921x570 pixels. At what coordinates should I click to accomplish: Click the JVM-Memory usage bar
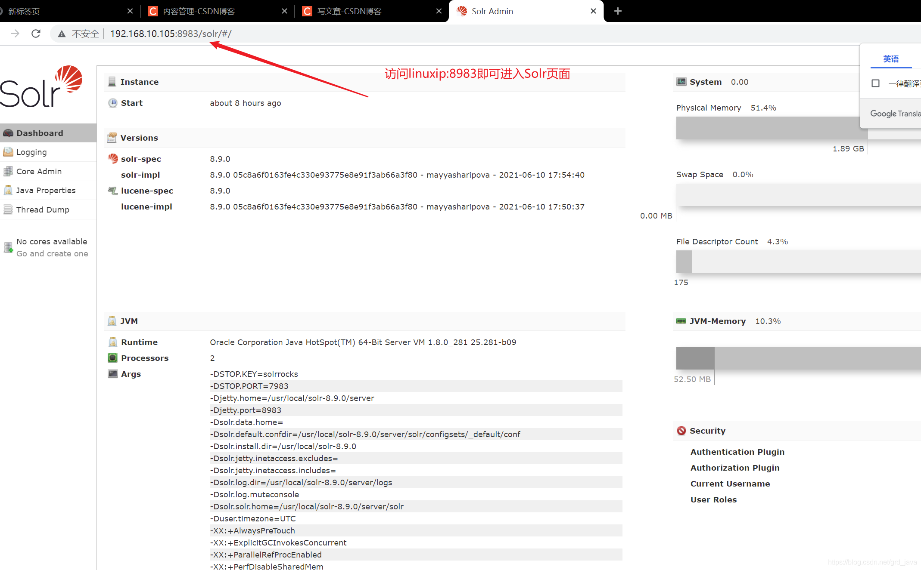coord(797,358)
